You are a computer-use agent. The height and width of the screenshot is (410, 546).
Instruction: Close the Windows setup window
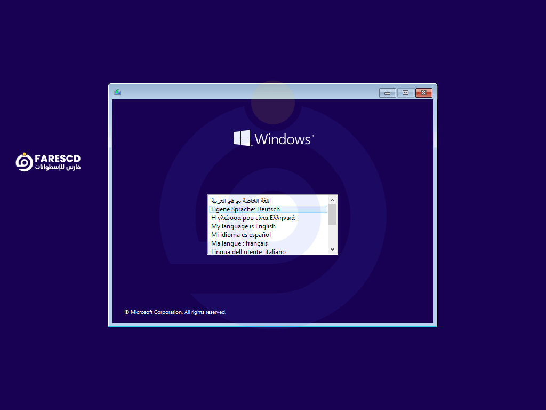[x=423, y=93]
